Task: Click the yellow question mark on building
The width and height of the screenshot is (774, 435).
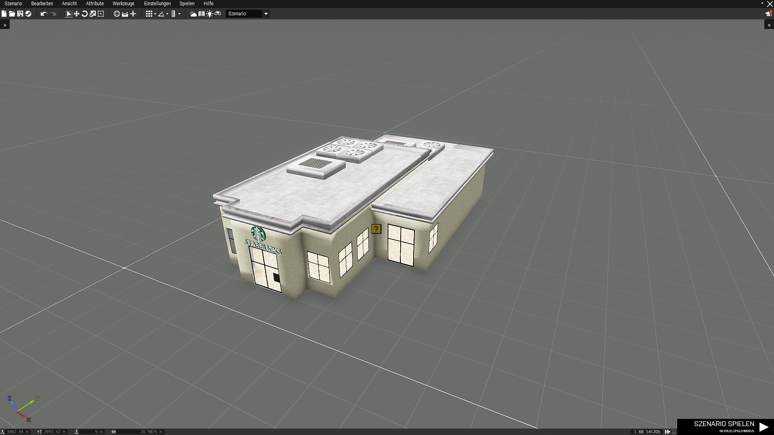Action: [376, 229]
